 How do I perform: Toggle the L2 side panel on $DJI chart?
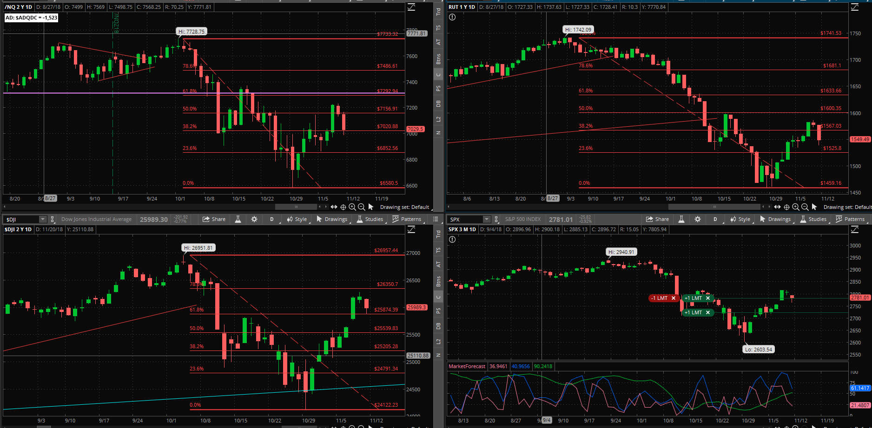coord(438,341)
